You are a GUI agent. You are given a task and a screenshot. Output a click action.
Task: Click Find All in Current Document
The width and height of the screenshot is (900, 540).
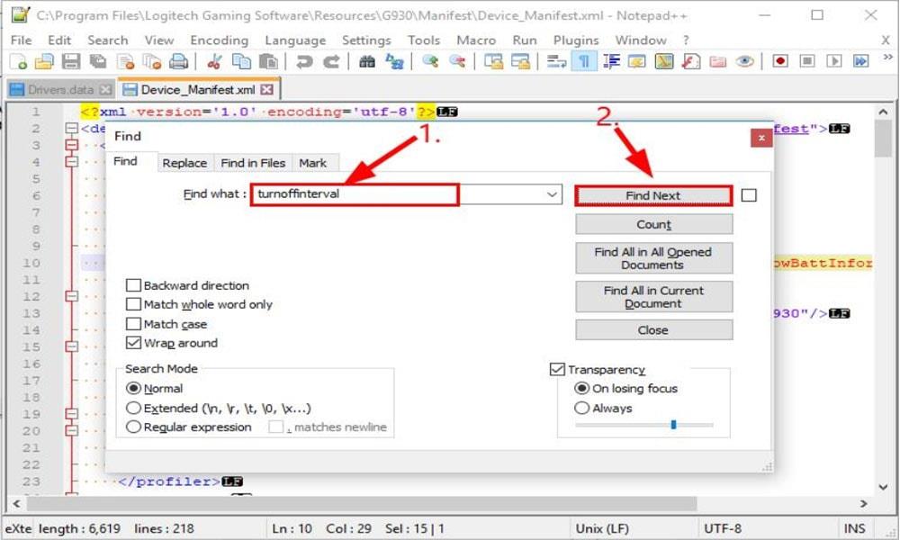click(653, 297)
